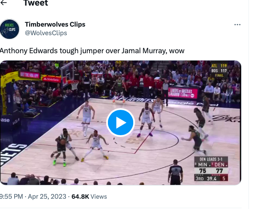The height and width of the screenshot is (209, 254).
Task: Click the GET THE NBA APP sign
Action: coord(30,75)
